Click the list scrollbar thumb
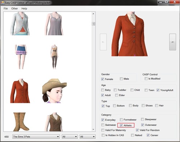180x142 pixels. 93,24
